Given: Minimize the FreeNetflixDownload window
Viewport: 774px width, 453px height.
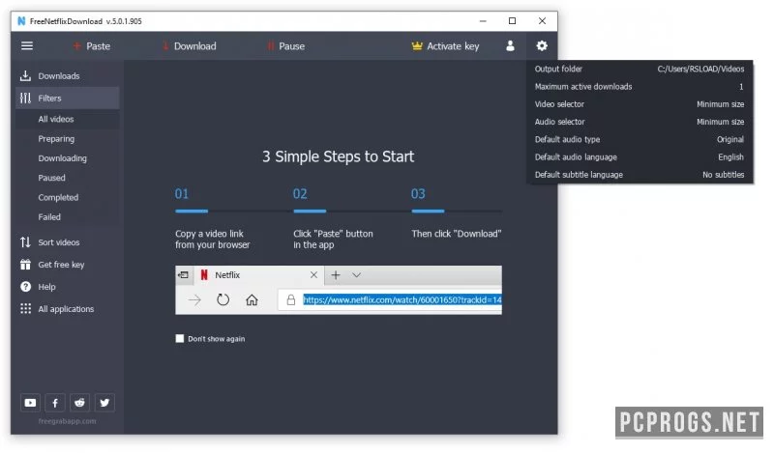Looking at the screenshot, I should click(x=483, y=21).
